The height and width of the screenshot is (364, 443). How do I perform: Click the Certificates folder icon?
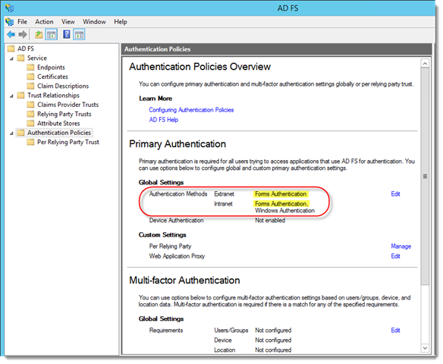click(30, 77)
